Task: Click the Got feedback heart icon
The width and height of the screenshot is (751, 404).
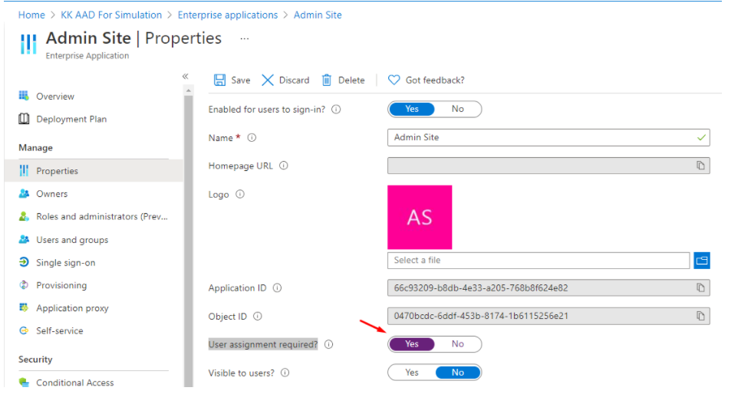Action: (394, 80)
